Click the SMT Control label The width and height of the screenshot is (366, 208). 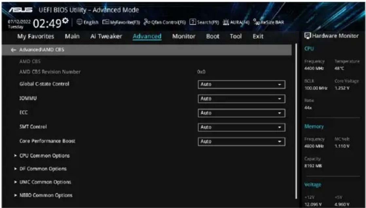[x=33, y=127]
